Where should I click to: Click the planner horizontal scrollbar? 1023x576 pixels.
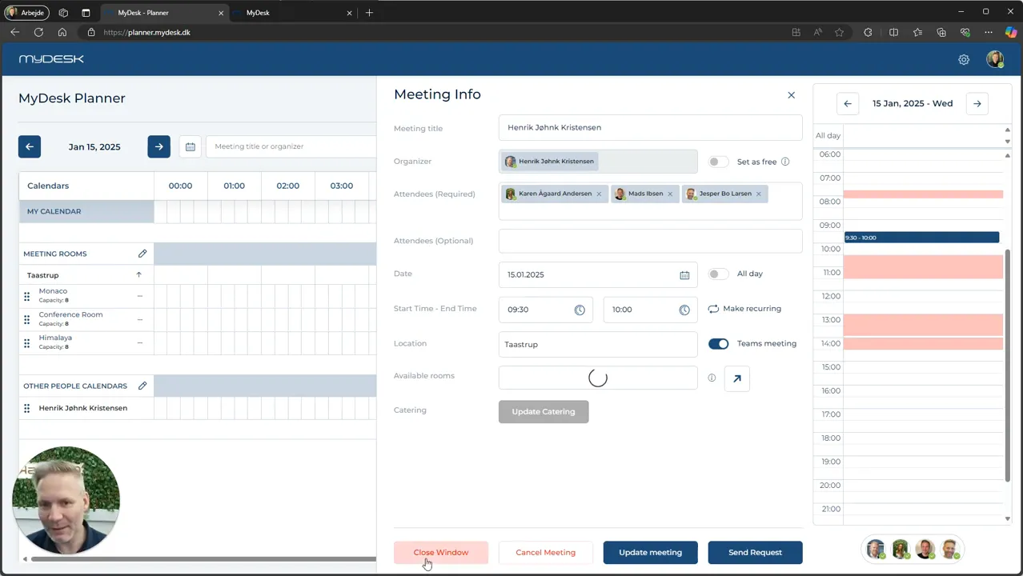point(203,559)
